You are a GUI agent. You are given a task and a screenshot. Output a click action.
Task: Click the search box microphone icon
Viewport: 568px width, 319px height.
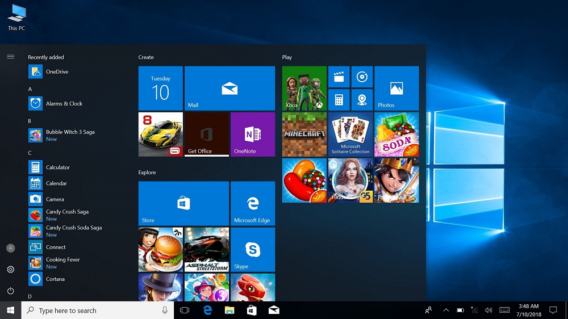coord(165,310)
